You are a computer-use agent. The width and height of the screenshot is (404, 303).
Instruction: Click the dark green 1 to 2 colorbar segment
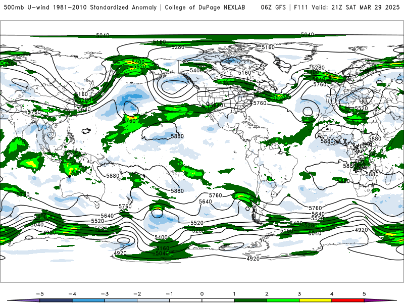250,300
